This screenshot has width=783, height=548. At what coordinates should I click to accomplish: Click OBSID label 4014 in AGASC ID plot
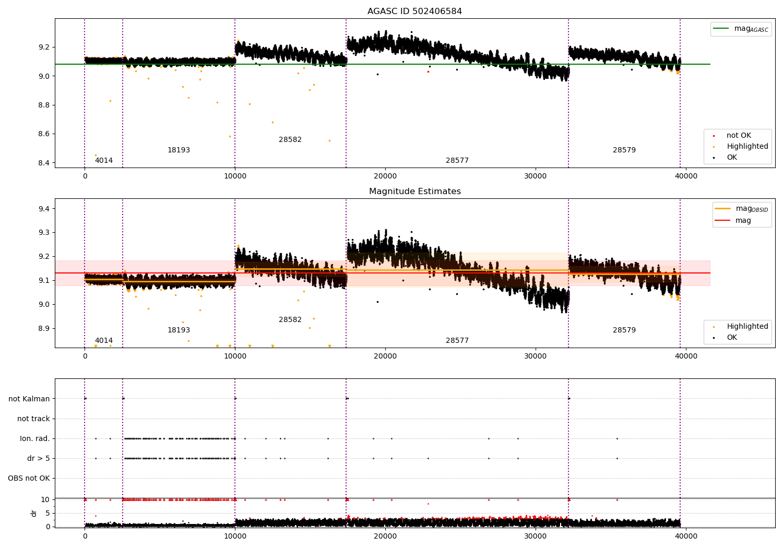(x=104, y=160)
